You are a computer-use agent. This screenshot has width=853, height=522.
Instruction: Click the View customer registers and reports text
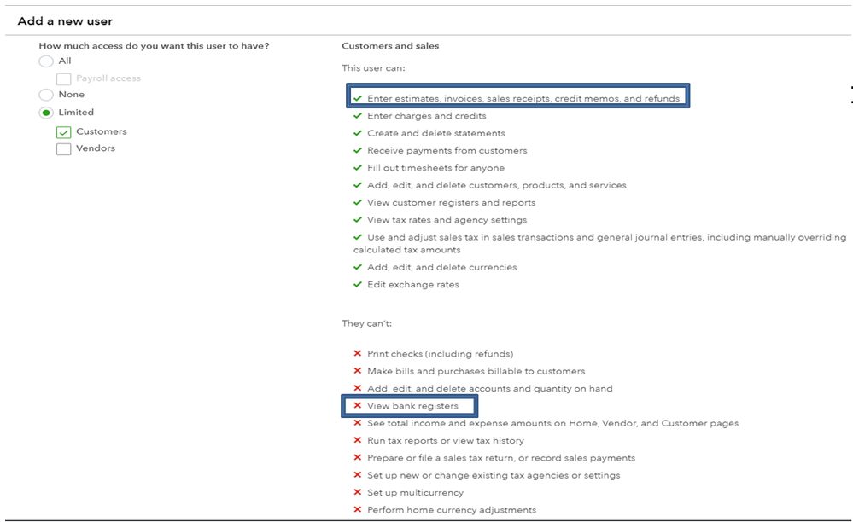click(x=451, y=203)
